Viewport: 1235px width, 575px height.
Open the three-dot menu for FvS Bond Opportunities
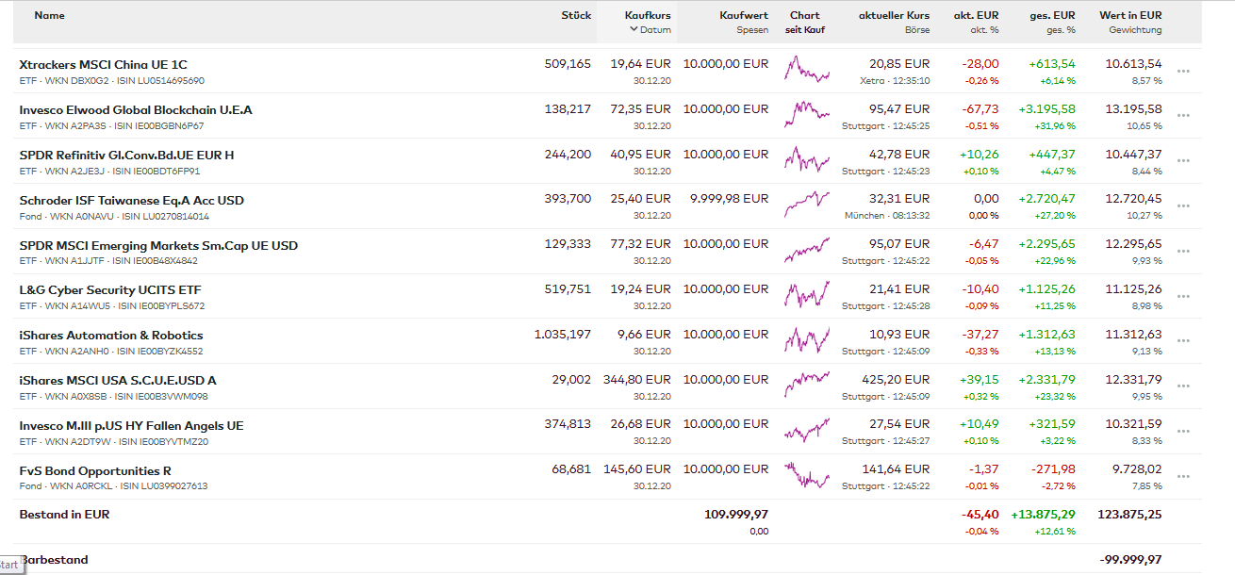[x=1183, y=477]
